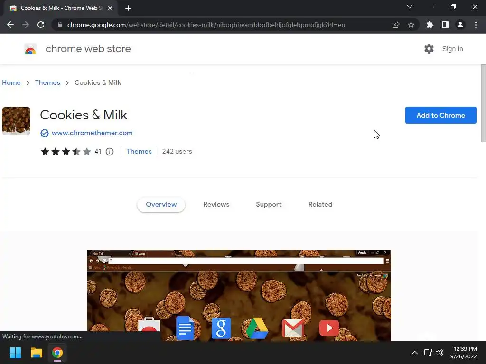Expand the tab search dropdown arrow
The height and width of the screenshot is (364, 486).
[410, 7]
